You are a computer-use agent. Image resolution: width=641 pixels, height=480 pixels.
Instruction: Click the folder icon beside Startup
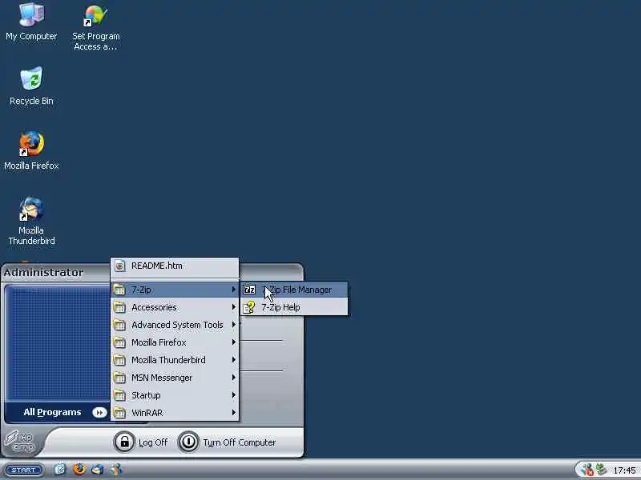point(119,395)
